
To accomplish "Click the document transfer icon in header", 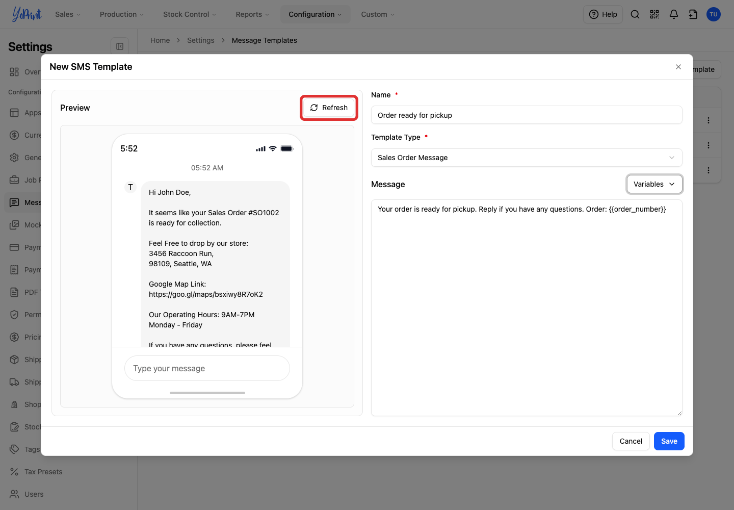I will [x=693, y=14].
